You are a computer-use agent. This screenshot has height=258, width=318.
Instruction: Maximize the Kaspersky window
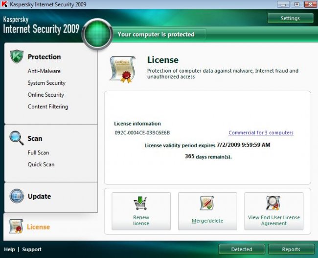296,4
